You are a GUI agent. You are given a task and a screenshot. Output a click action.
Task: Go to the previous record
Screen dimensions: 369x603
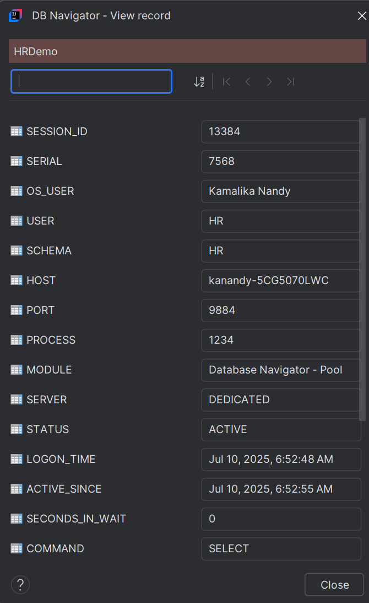248,82
